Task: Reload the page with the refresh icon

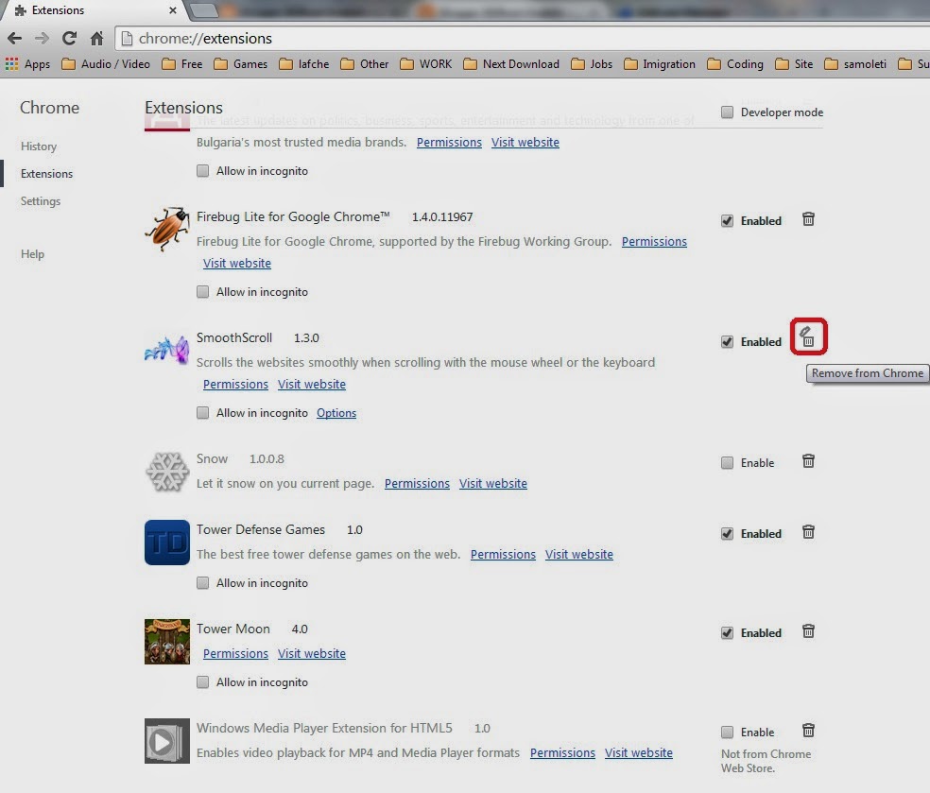Action: (x=68, y=38)
